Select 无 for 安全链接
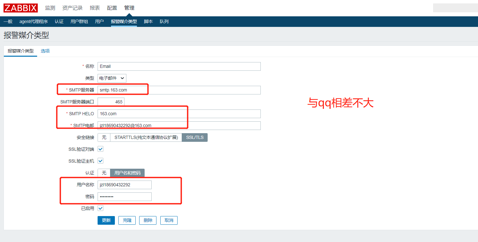 click(104, 137)
